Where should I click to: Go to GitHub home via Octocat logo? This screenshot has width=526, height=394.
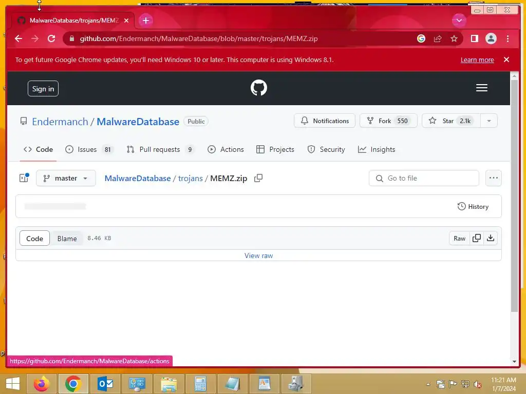(x=259, y=88)
